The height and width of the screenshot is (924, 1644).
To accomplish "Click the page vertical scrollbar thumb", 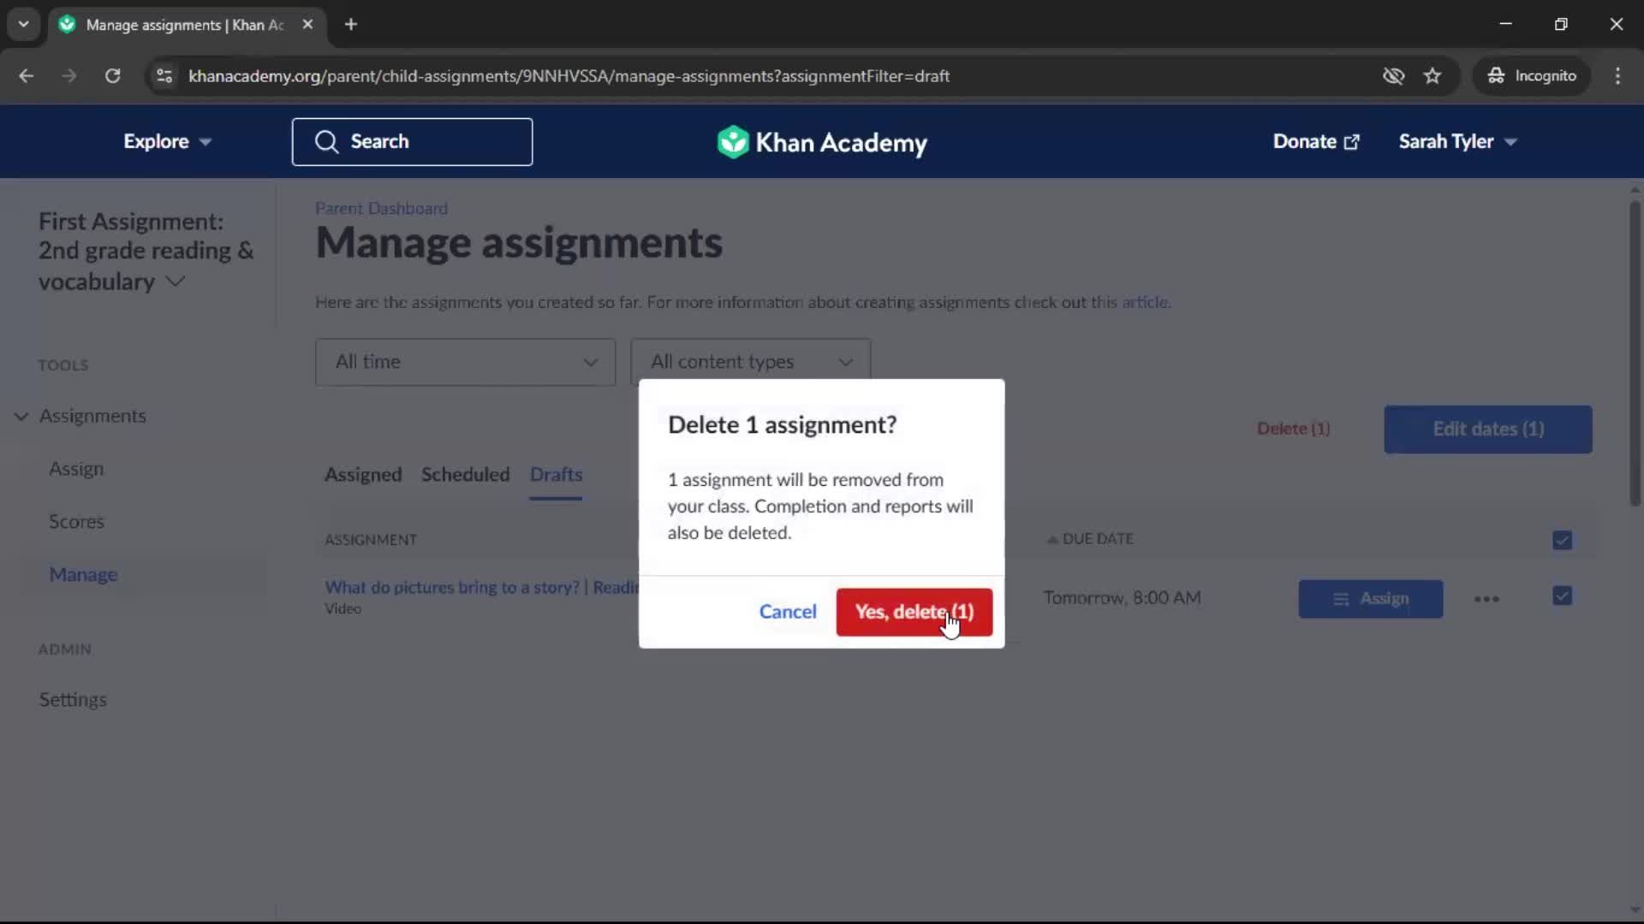I will [x=1635, y=351].
